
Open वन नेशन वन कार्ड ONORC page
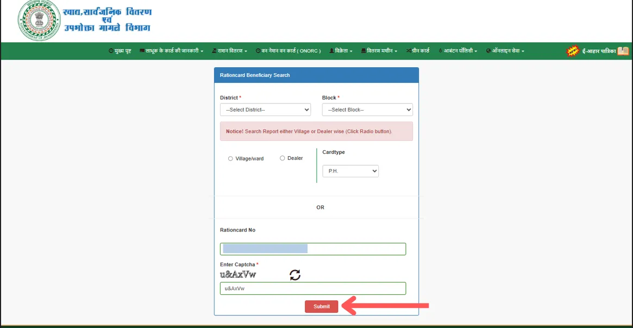(x=288, y=51)
